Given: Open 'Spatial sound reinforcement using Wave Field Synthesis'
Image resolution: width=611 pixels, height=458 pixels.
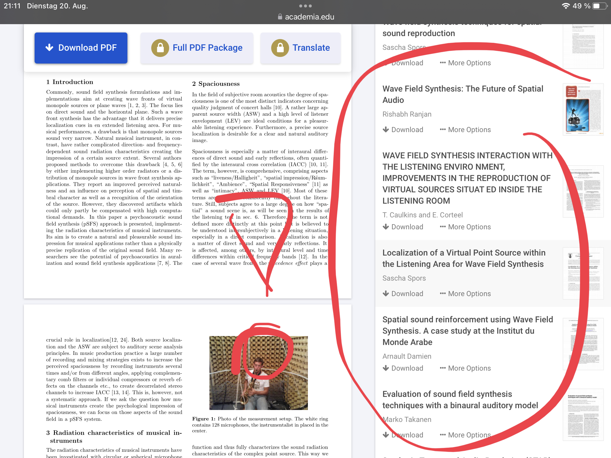Looking at the screenshot, I should coord(468,331).
